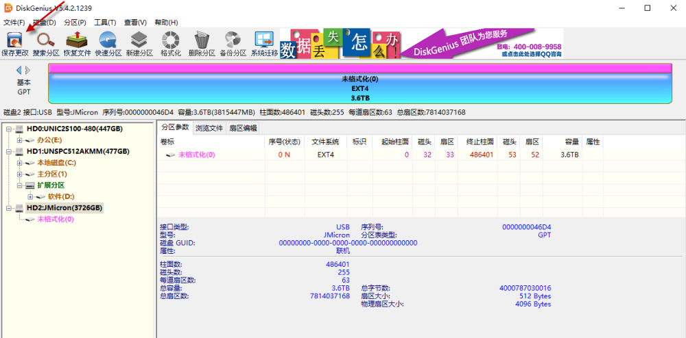Switch to the 扇区编辑 tab
This screenshot has width=686, height=338.
pos(243,128)
